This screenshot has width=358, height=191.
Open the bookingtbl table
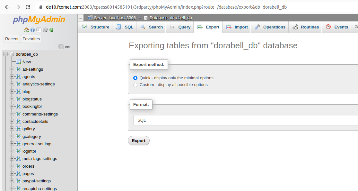32,106
